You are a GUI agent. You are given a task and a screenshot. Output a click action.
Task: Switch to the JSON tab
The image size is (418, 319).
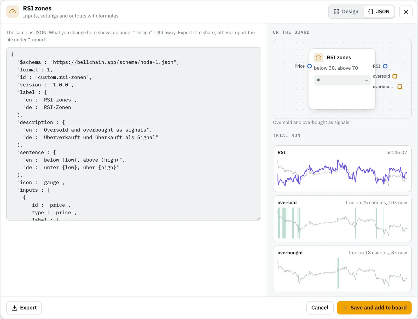pos(379,12)
